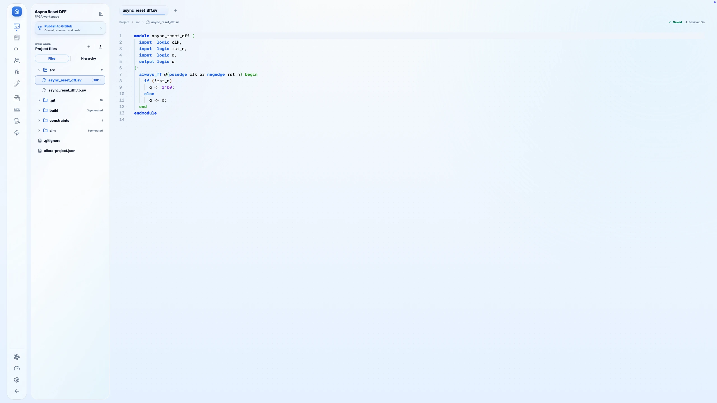Click src in breadcrumb path
Image resolution: width=717 pixels, height=403 pixels.
click(x=138, y=22)
